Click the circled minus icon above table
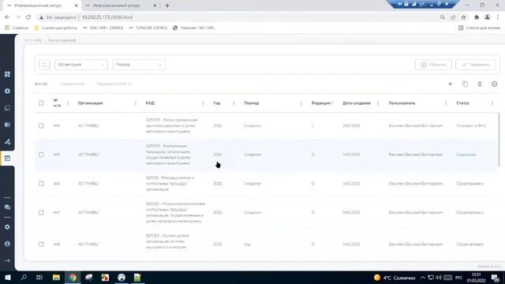 click(x=495, y=84)
